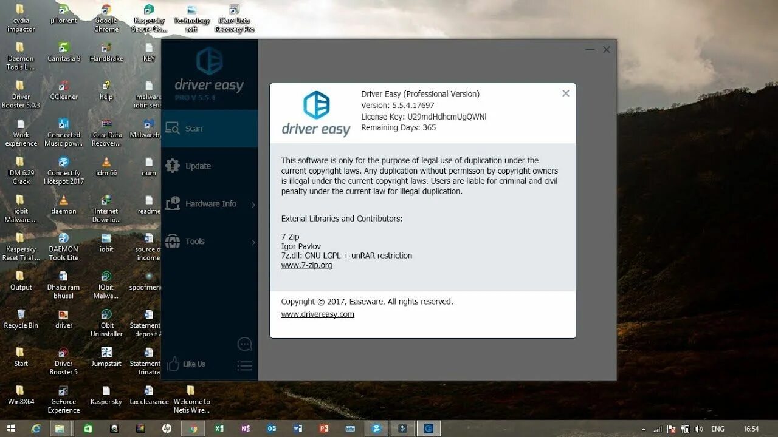Image resolution: width=778 pixels, height=437 pixels.
Task: Select the Technology soft desktop icon
Action: click(x=191, y=18)
